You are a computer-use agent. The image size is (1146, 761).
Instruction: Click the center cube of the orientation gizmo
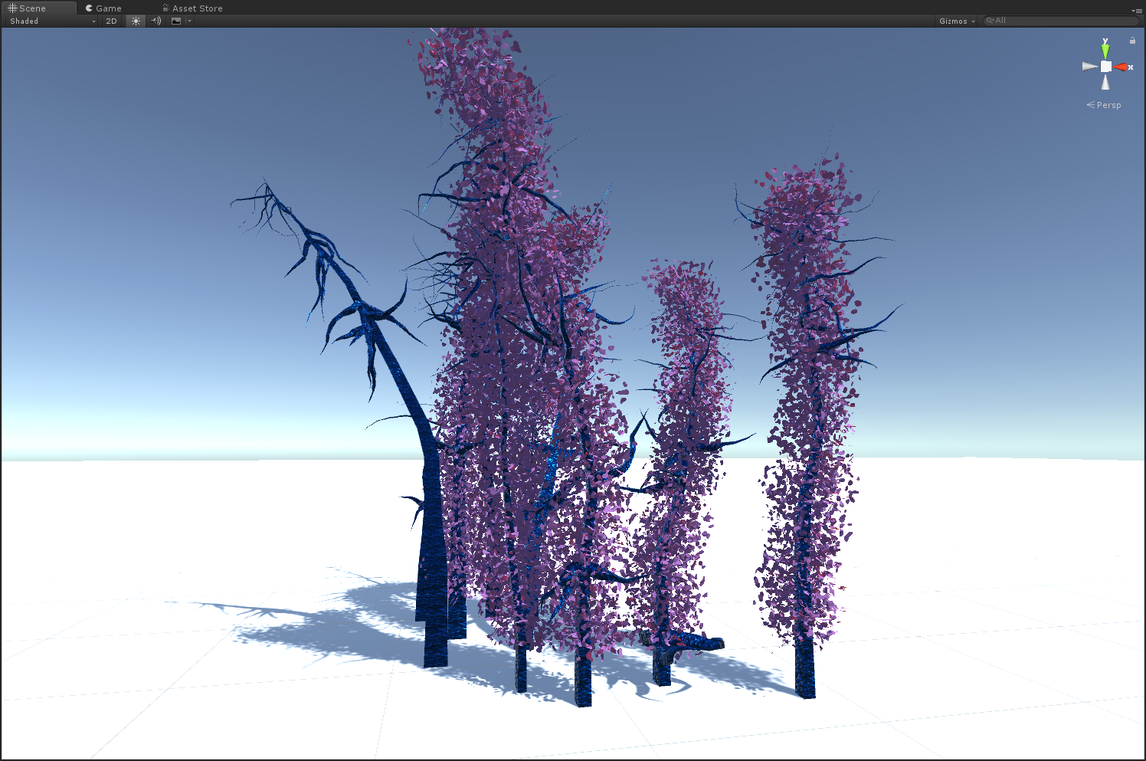[x=1105, y=67]
